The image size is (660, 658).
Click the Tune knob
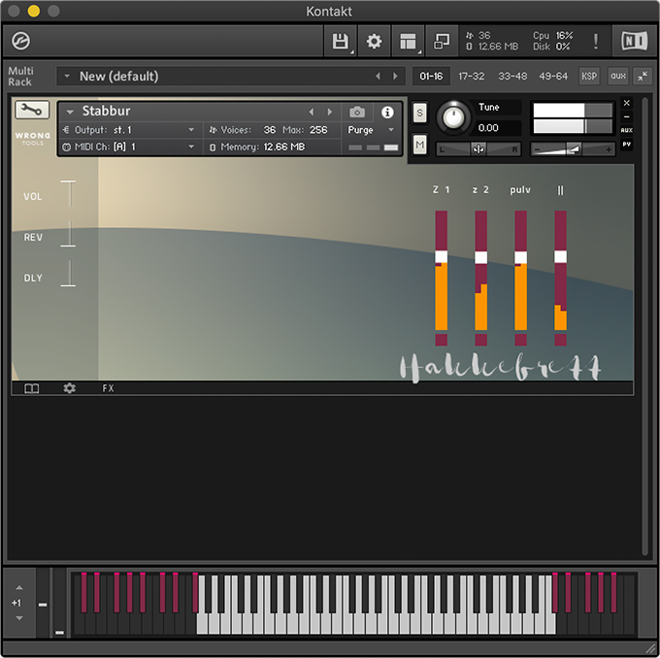click(x=454, y=117)
